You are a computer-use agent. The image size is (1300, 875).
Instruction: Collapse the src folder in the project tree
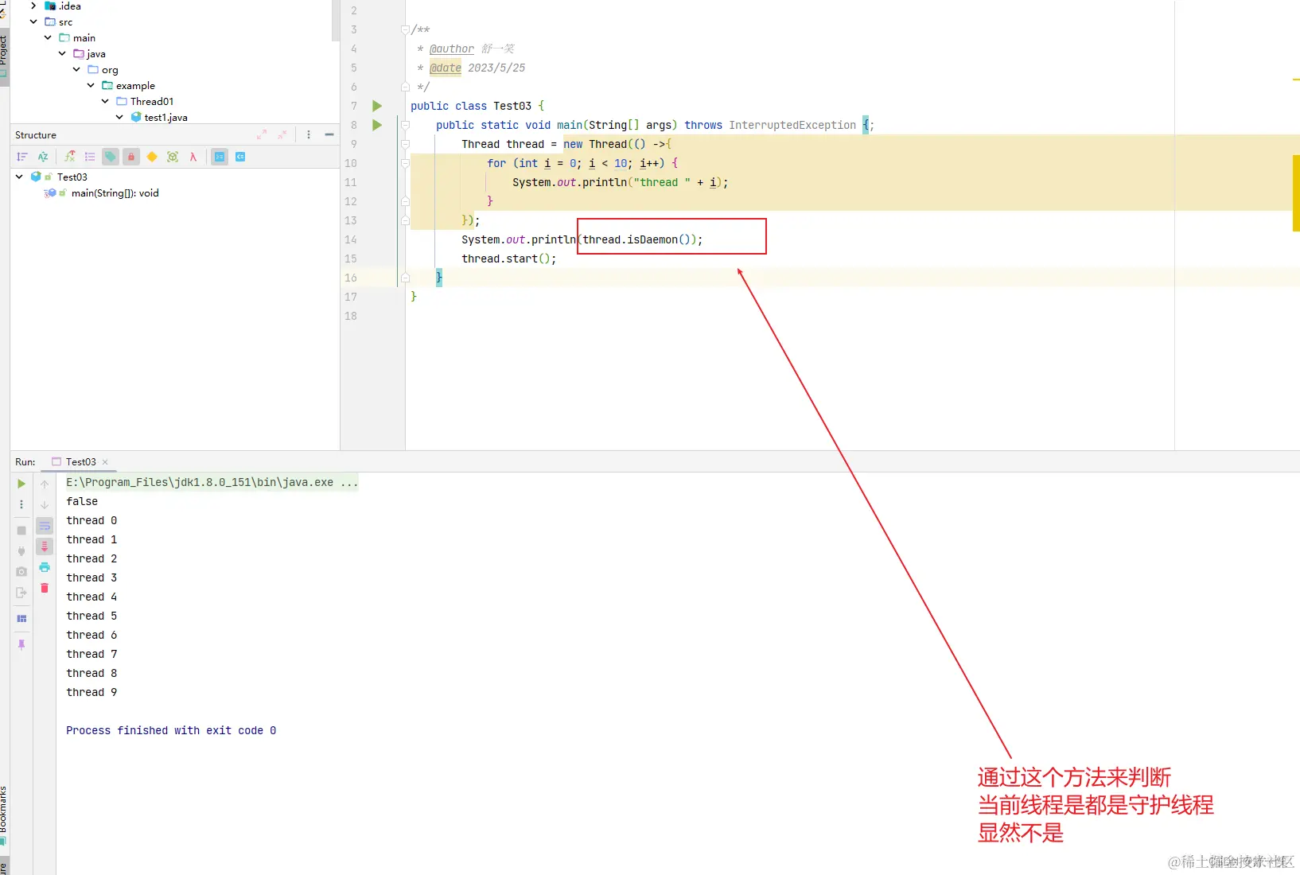coord(33,21)
